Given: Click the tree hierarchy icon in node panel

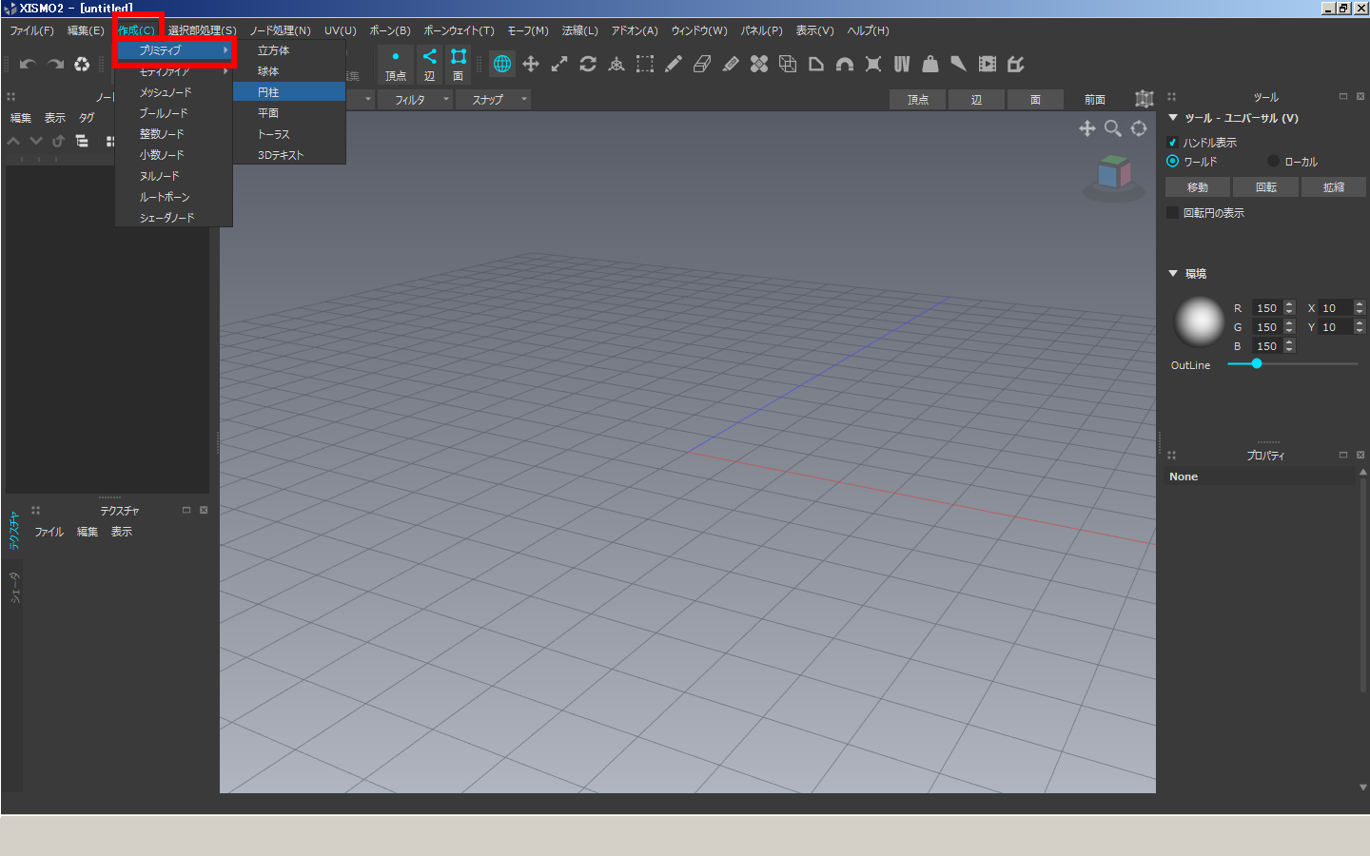Looking at the screenshot, I should click(x=83, y=141).
